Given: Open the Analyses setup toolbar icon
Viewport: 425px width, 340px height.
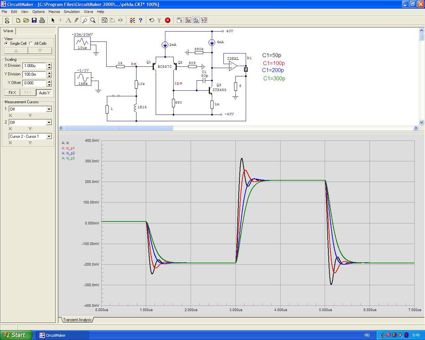Looking at the screenshot, I should (132, 20).
